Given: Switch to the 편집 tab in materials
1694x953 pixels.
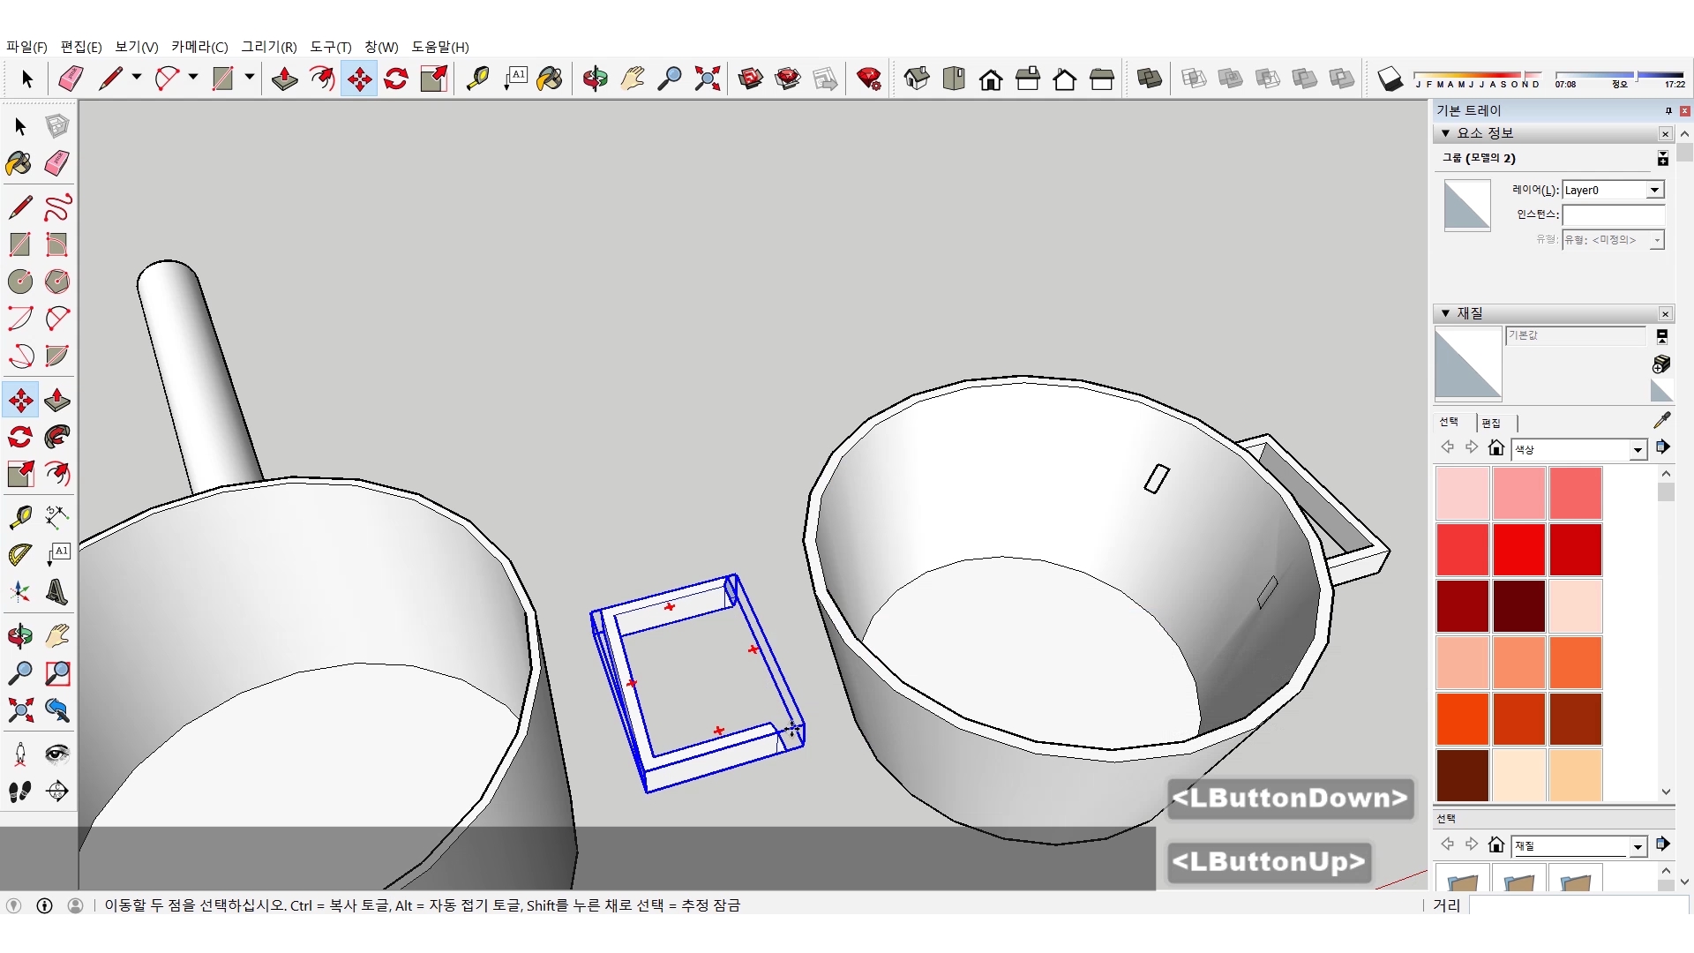Looking at the screenshot, I should (1491, 423).
